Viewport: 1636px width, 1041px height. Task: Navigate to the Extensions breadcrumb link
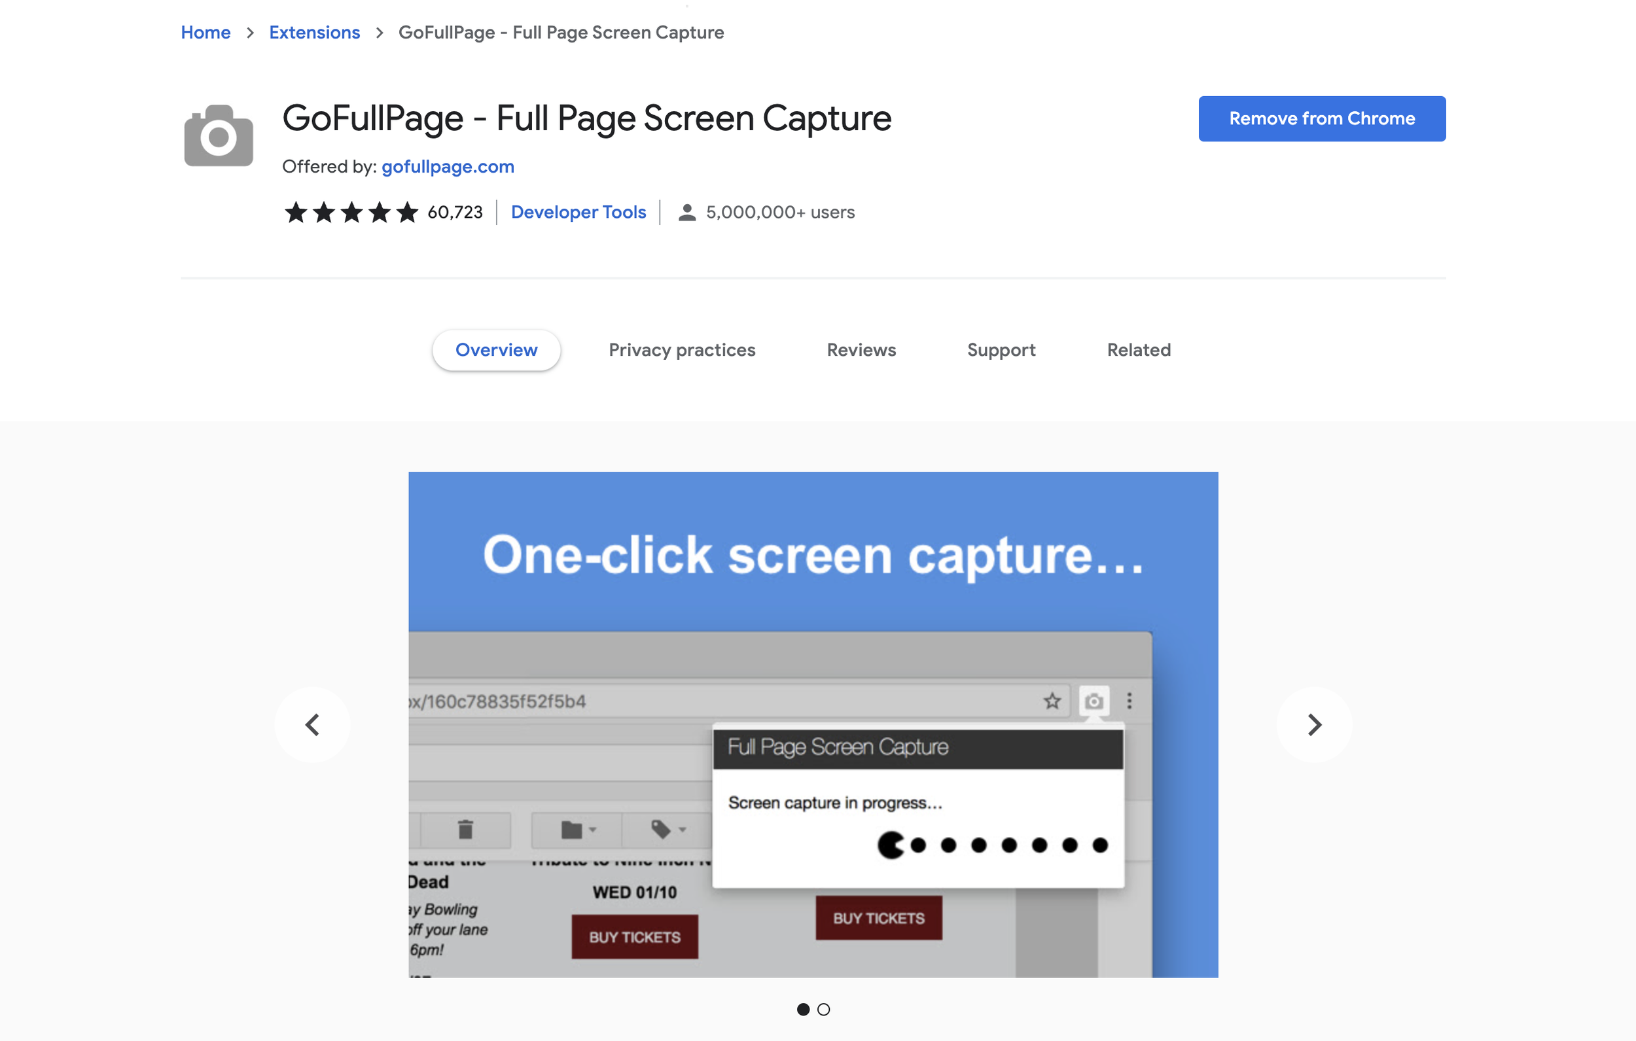coord(314,33)
